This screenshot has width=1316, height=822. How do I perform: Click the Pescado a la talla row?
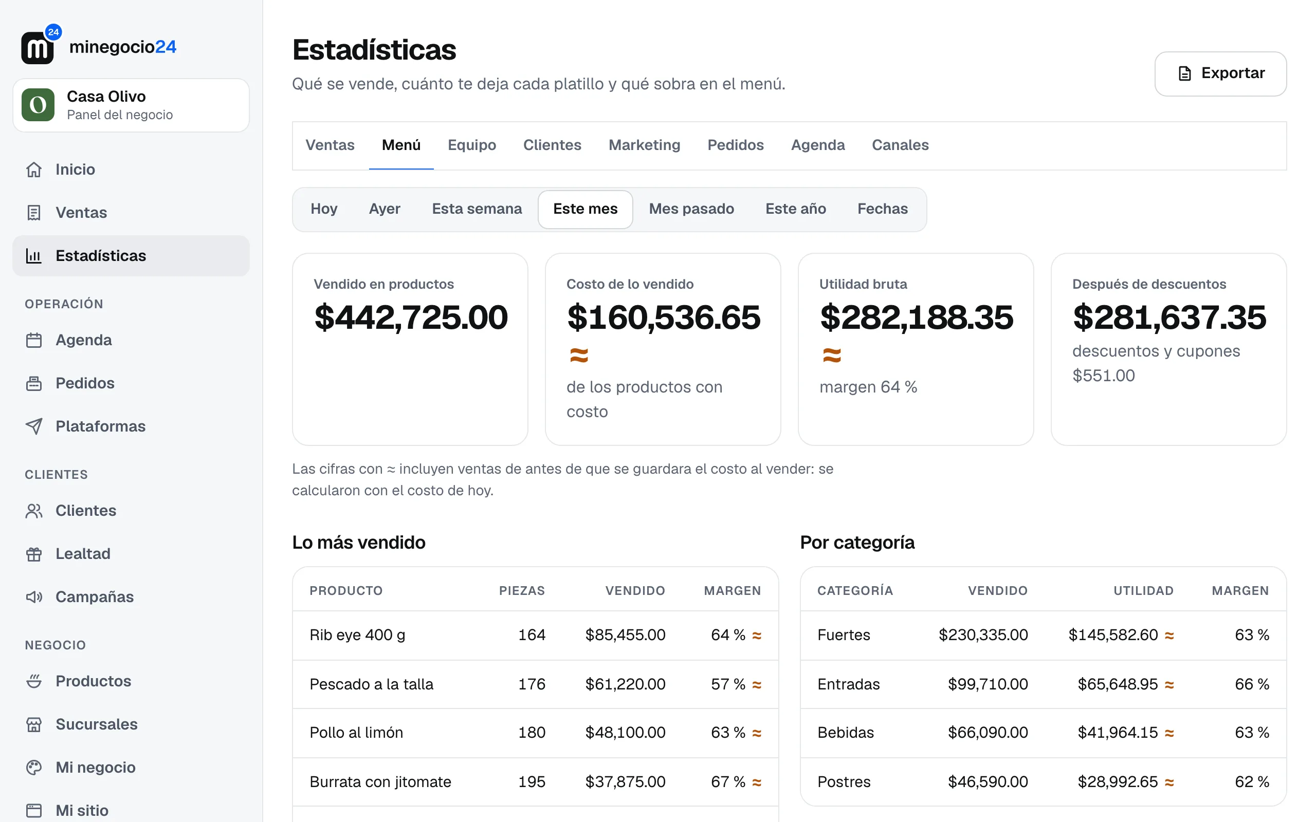[x=536, y=684]
